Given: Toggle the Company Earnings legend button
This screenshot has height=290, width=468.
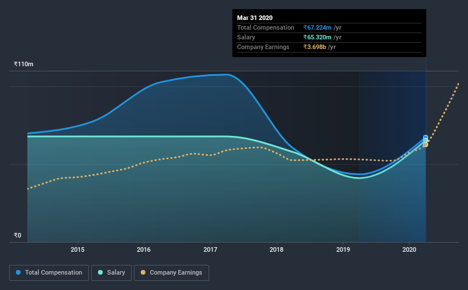Looking at the screenshot, I should click(172, 273).
